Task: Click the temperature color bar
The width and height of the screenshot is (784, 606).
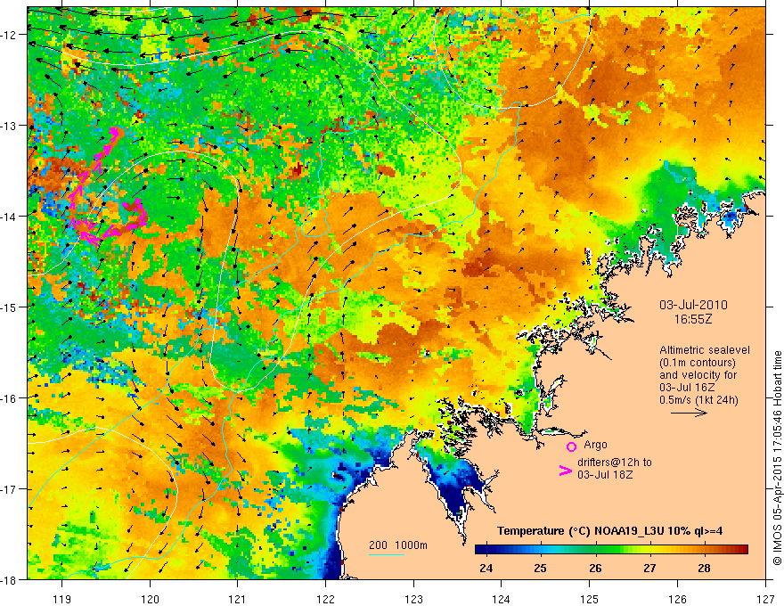Action: tap(611, 550)
